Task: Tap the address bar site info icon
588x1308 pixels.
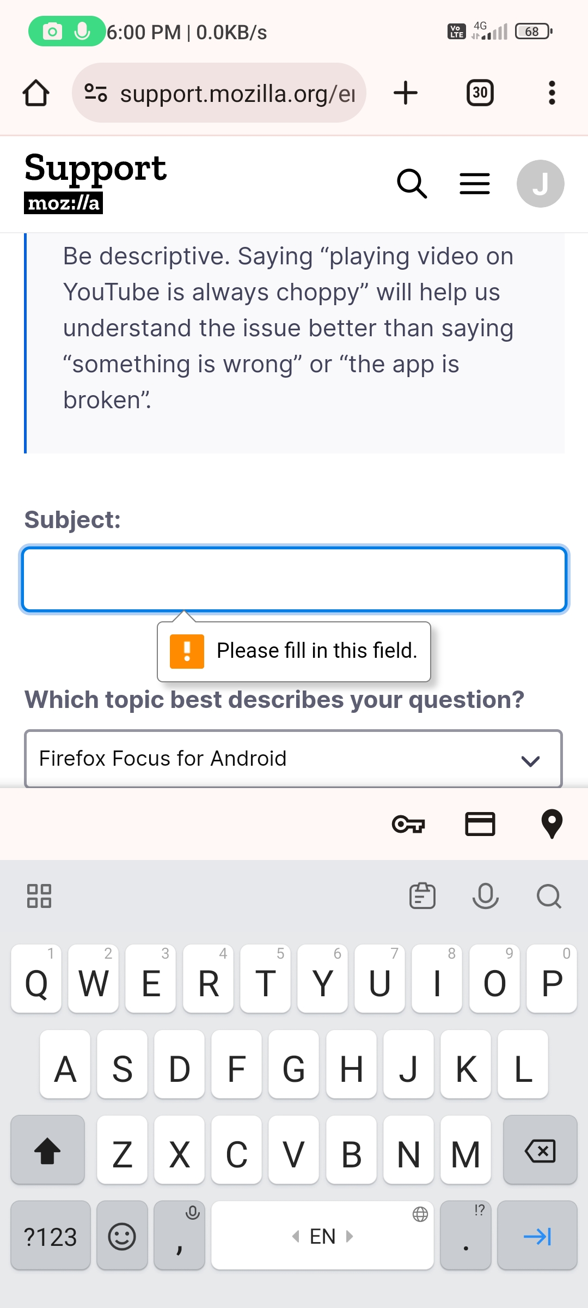Action: pyautogui.click(x=96, y=93)
